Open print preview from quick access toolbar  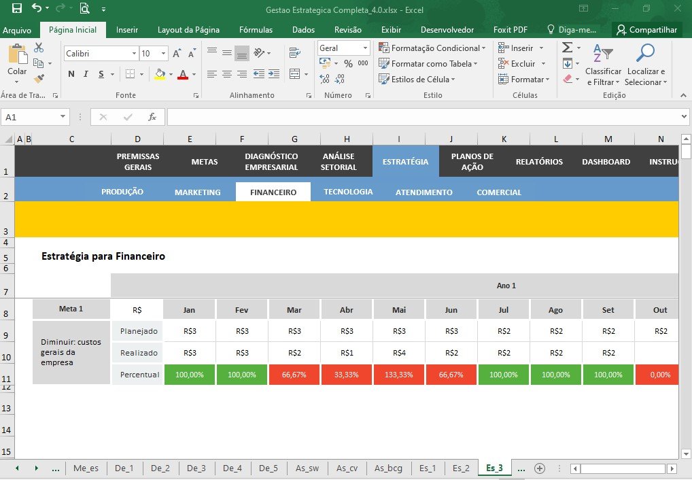[84, 8]
